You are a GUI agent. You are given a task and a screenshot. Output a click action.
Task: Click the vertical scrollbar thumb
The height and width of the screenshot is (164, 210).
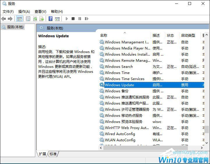(207, 129)
